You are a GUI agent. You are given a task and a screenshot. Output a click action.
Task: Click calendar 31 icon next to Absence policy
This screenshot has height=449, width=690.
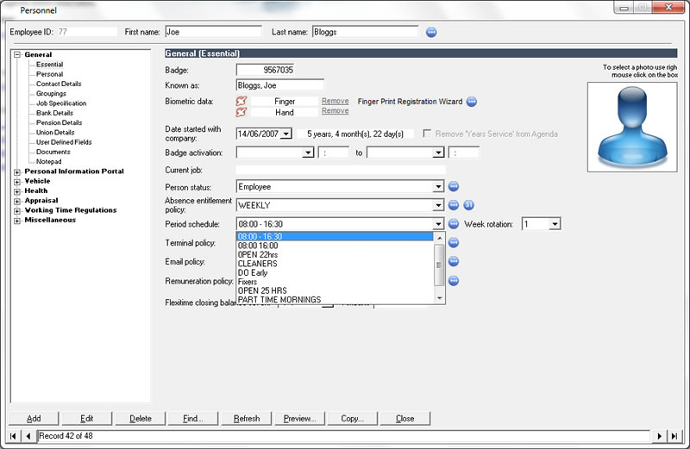coord(469,205)
